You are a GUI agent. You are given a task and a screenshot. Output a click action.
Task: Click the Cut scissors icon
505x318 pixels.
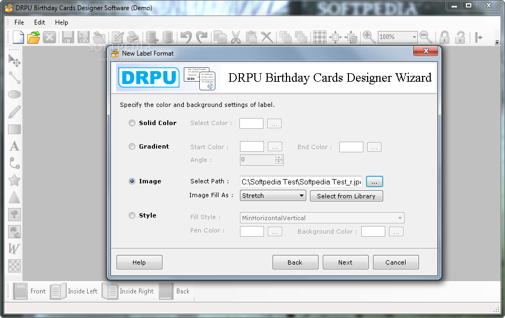click(236, 37)
